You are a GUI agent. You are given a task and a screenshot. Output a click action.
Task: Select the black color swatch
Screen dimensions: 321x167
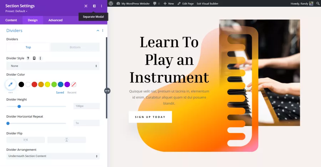21,84
